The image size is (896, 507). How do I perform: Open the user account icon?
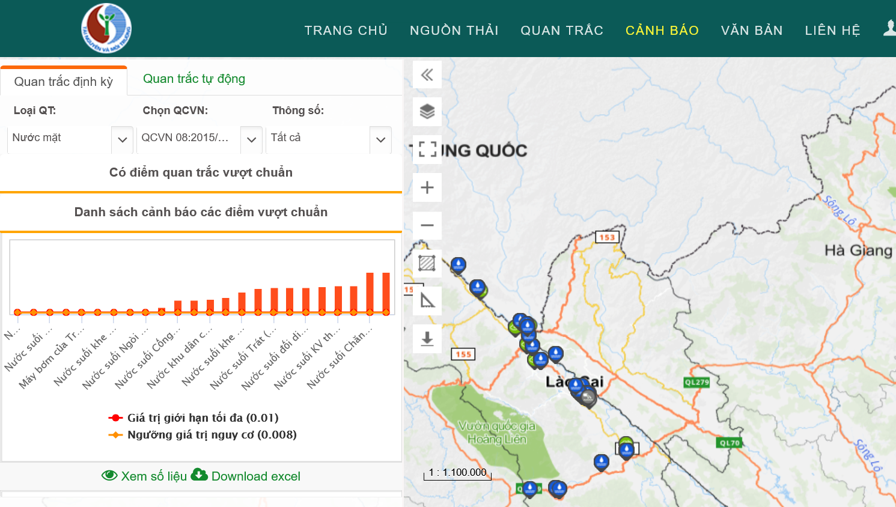point(889,28)
